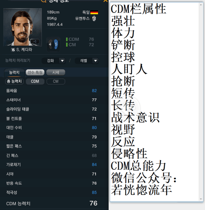The image size is (205, 210).
Task: Select the CM position filter
Action: 56,81
